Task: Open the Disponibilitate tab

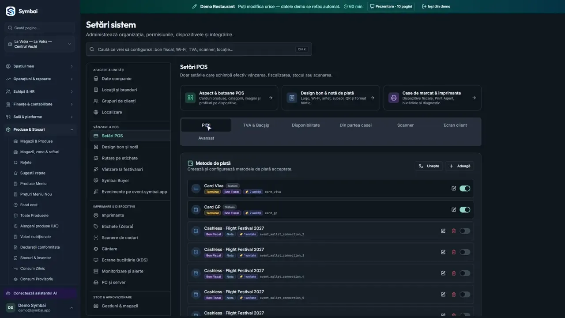Action: (x=306, y=125)
